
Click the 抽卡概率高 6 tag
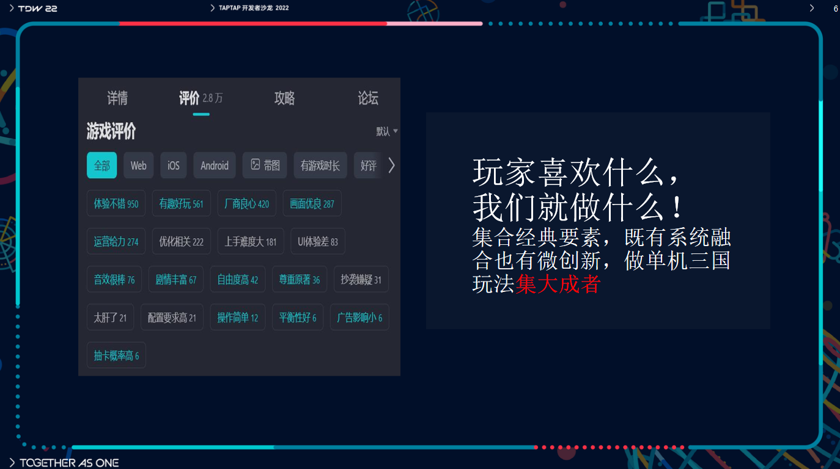click(x=116, y=355)
